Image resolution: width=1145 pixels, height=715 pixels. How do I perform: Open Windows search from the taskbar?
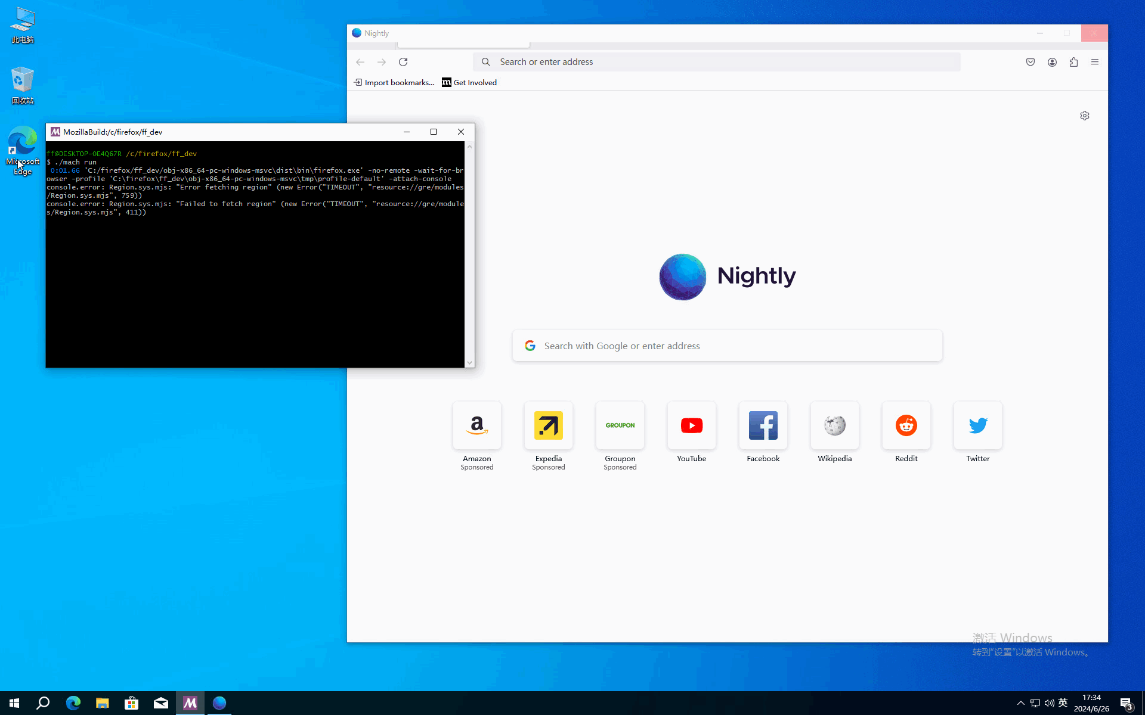click(x=42, y=702)
